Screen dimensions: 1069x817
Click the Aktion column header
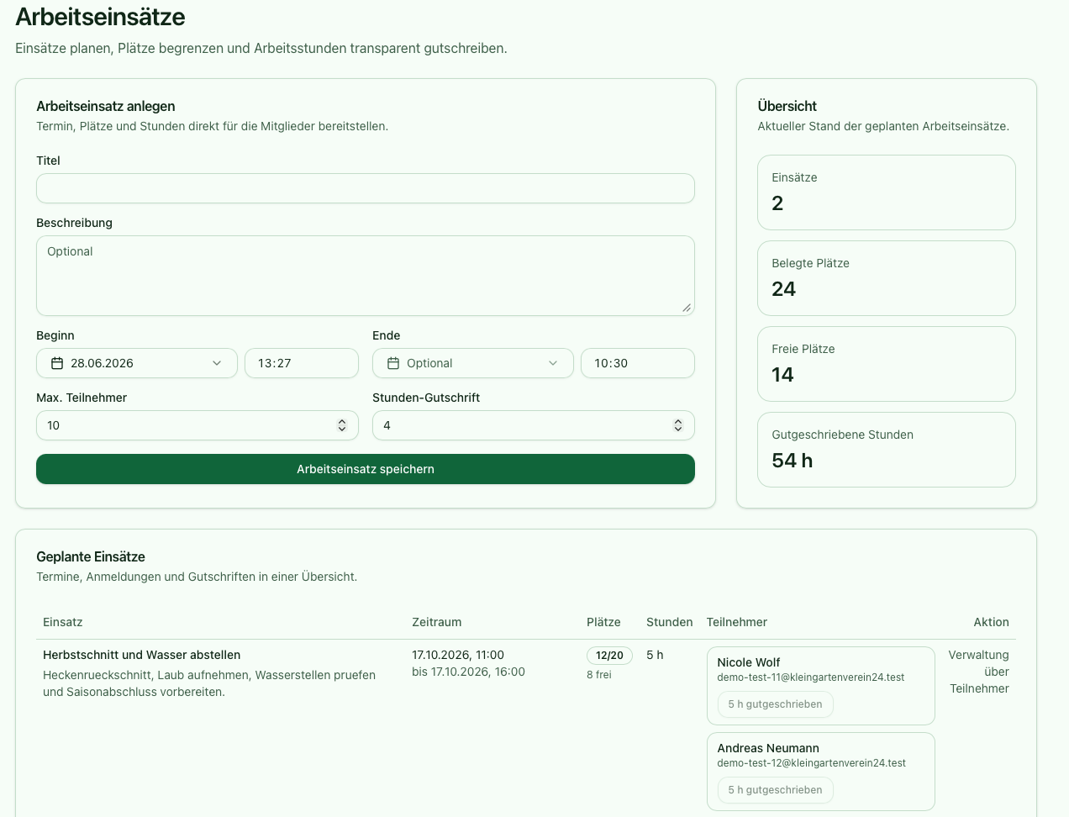pyautogui.click(x=992, y=622)
